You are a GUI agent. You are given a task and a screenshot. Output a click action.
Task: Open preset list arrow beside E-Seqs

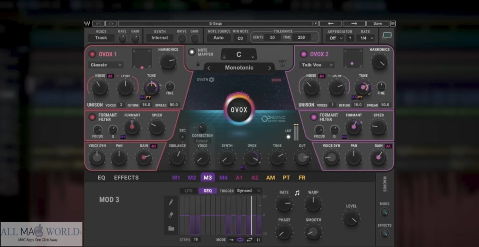coord(315,23)
